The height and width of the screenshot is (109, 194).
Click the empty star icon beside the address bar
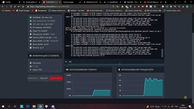[23, 7]
